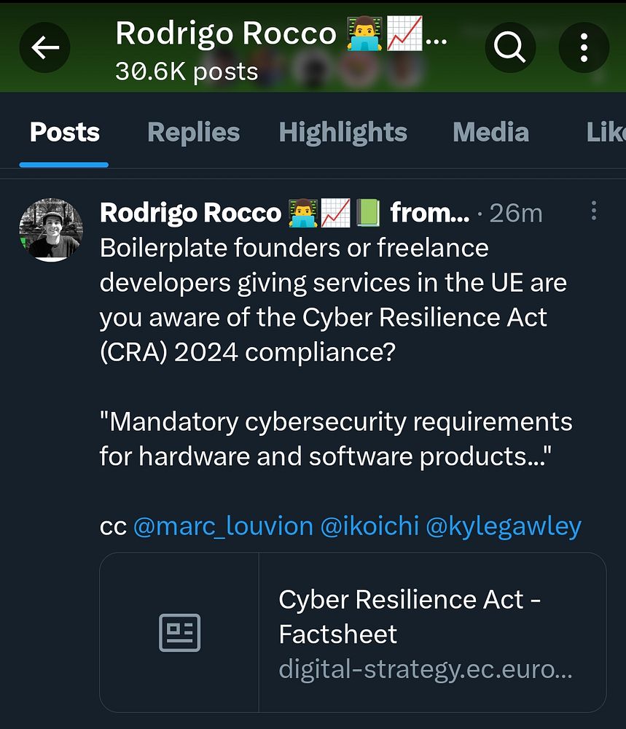Open the Highlights tab
This screenshot has width=626, height=729.
(343, 133)
